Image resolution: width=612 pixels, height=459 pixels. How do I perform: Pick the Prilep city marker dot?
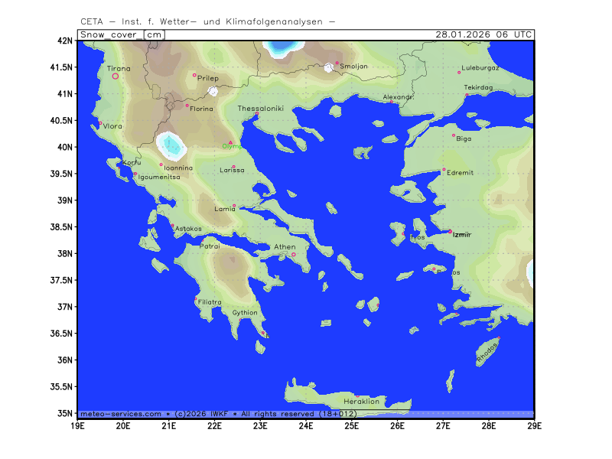pos(194,75)
